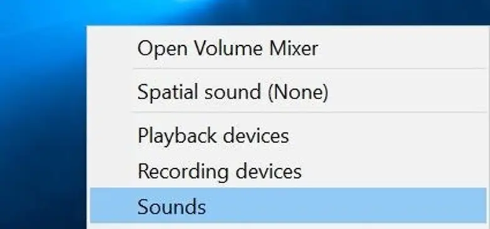Image resolution: width=490 pixels, height=229 pixels.
Task: Click the "Playback devices" label
Action: [213, 136]
